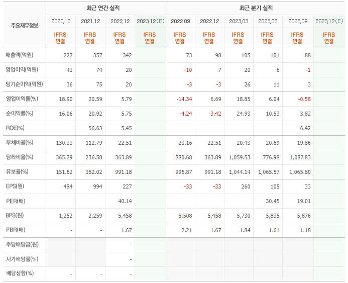
Task: Select the PBR value 2.21
Action: (x=187, y=230)
